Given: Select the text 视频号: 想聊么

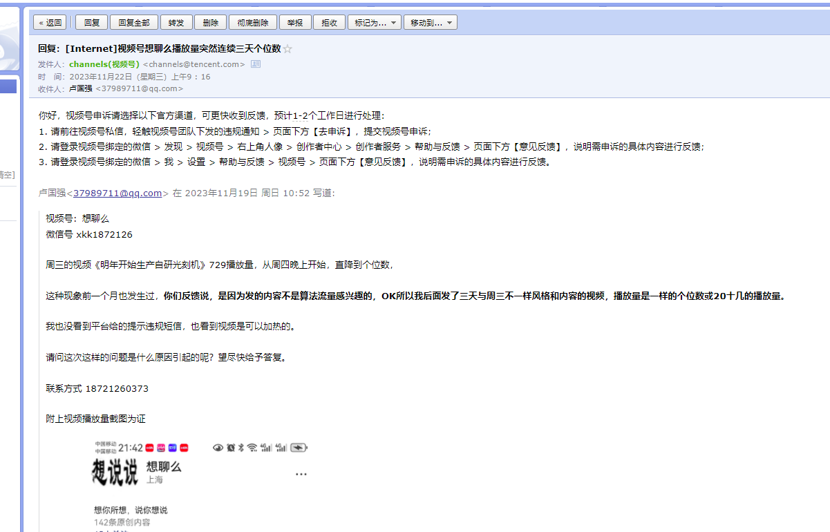Looking at the screenshot, I should pos(77,218).
